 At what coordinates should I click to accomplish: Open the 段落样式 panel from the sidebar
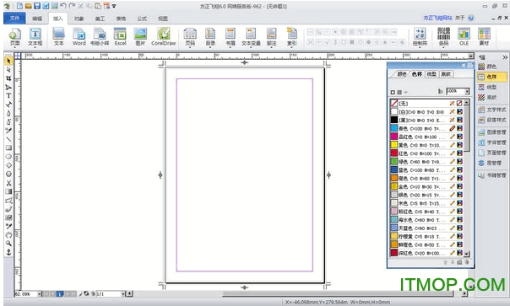[x=492, y=121]
